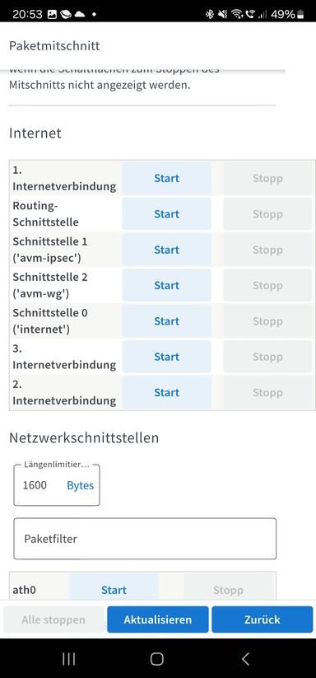Tap the Android back navigation icon
Screen dimensions: 316x678
(245, 658)
